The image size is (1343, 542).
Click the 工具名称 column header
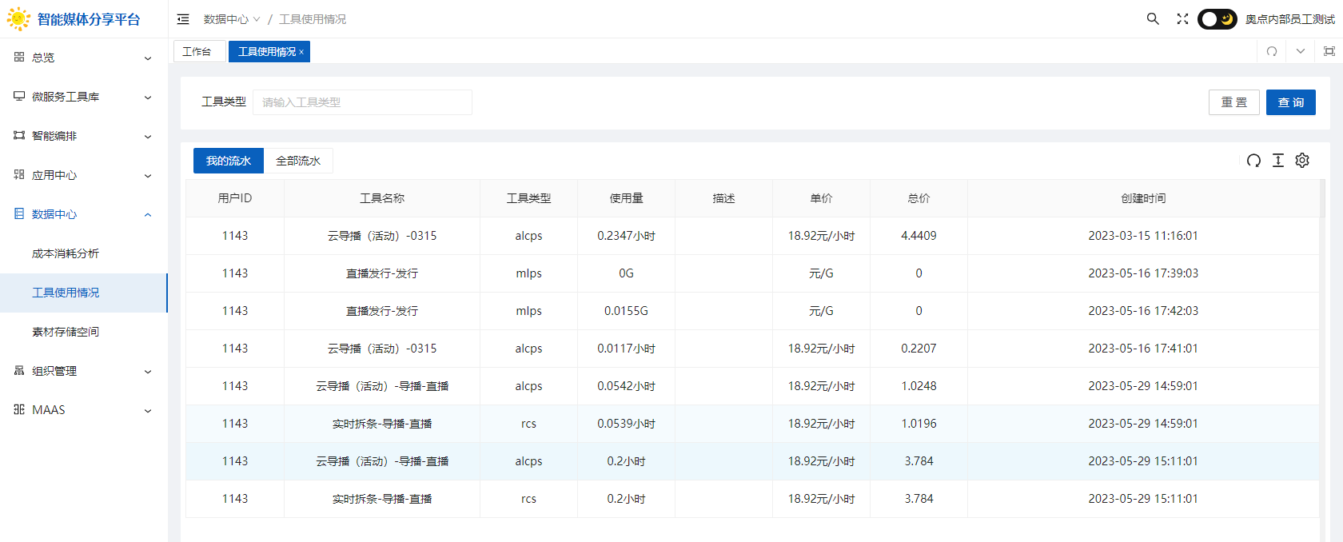tap(382, 198)
